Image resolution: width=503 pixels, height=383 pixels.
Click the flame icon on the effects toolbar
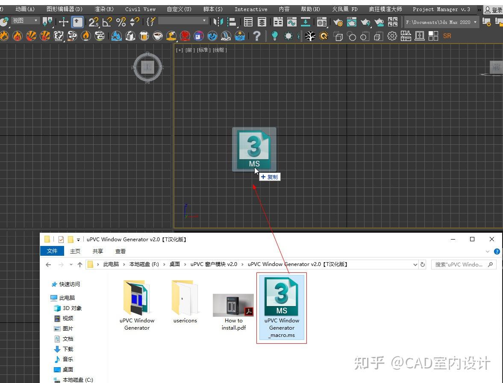coord(4,36)
